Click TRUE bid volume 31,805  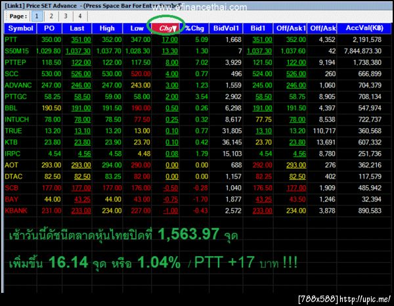[232, 131]
